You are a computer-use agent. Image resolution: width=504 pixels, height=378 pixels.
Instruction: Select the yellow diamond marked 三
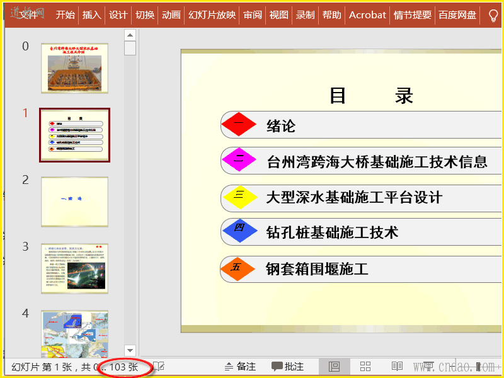[240, 197]
